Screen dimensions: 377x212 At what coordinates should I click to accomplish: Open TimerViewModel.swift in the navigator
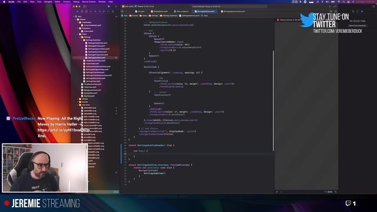pos(91,25)
